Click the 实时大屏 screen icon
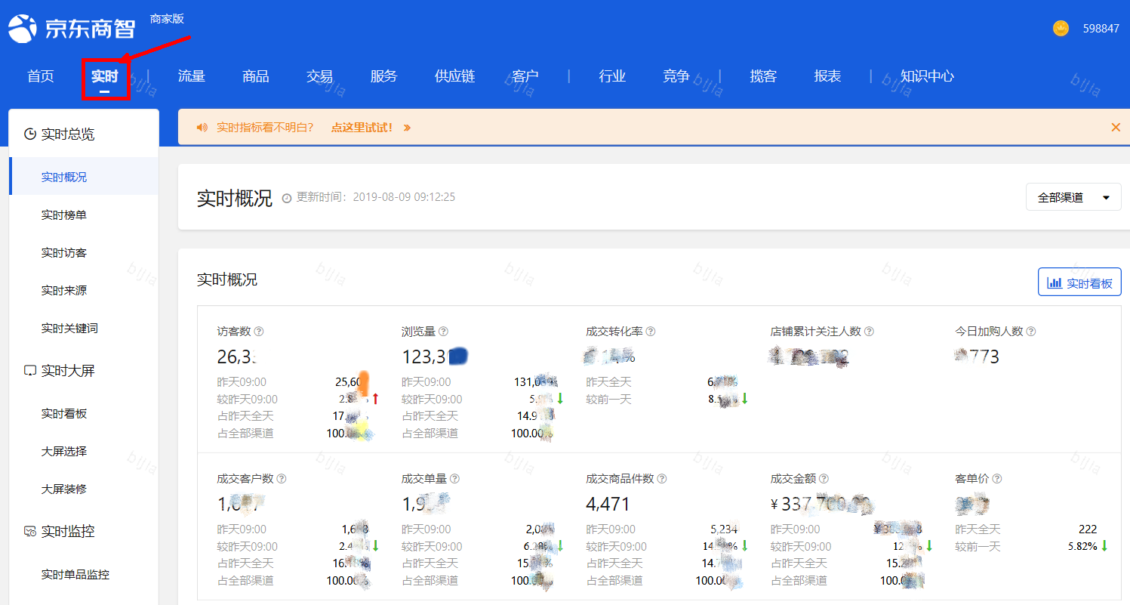The width and height of the screenshot is (1130, 605). click(30, 371)
